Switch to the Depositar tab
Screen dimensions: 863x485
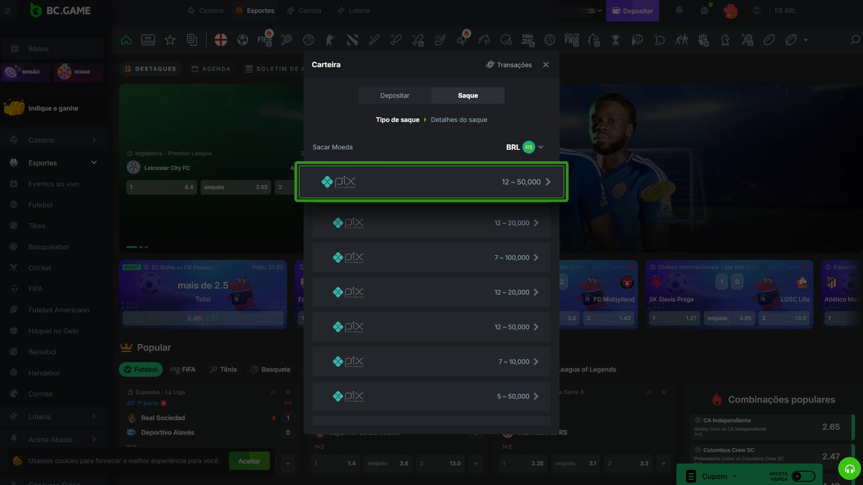coord(395,95)
